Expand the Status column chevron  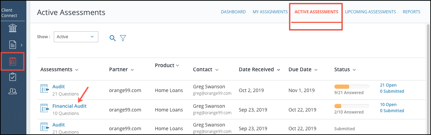coord(354,70)
